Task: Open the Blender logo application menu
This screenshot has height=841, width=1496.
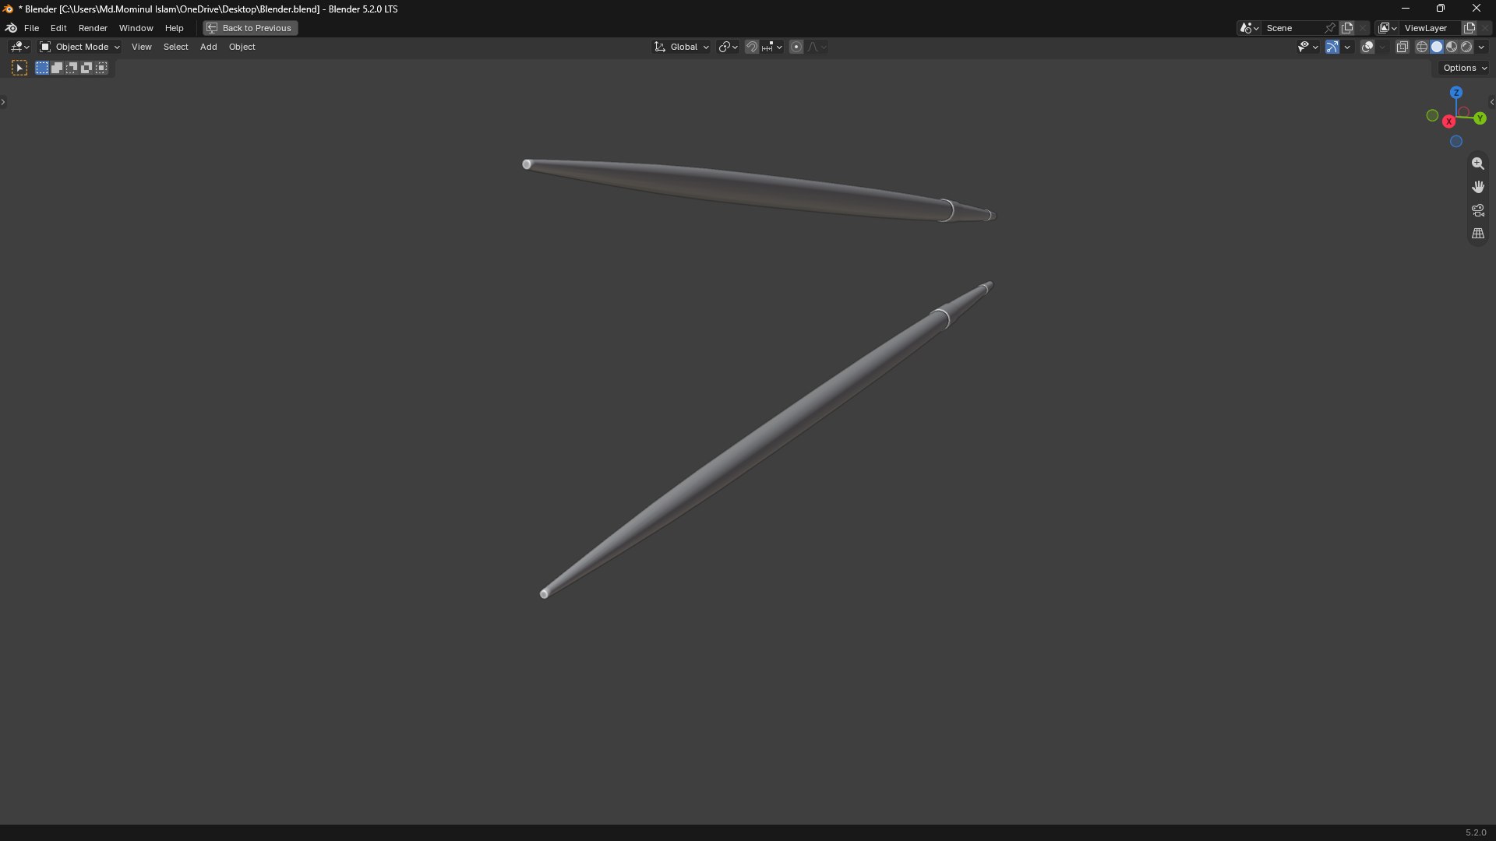Action: click(11, 28)
